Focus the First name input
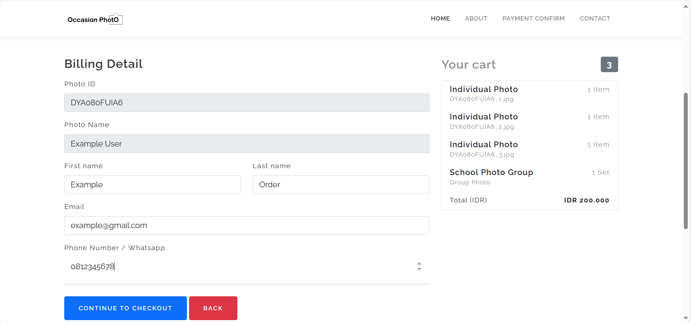The height and width of the screenshot is (323, 691). pos(152,185)
